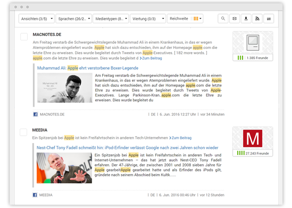
Task: Open headline Muhammad Ali: Apple ehrt verstorbene Boxer-Legende
Action: tap(88, 68)
